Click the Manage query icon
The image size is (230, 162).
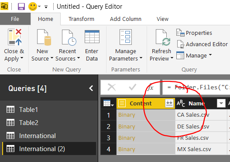tap(180, 55)
